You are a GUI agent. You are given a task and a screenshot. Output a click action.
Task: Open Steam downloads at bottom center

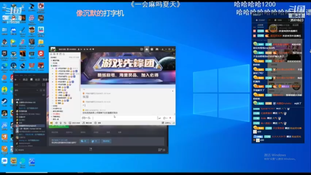(91, 149)
